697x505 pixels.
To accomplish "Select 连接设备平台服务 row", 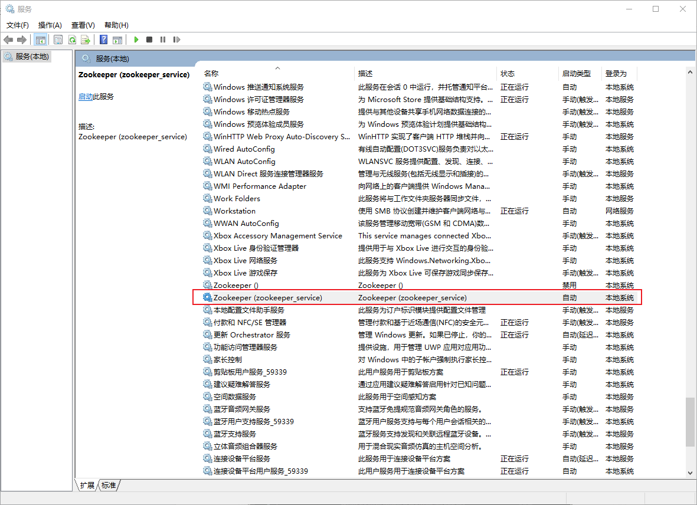I will (420, 458).
